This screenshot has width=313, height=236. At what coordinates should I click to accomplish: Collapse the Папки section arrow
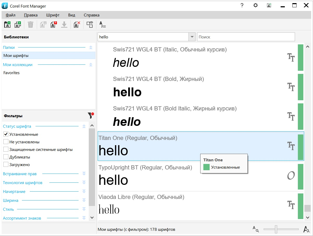point(91,47)
